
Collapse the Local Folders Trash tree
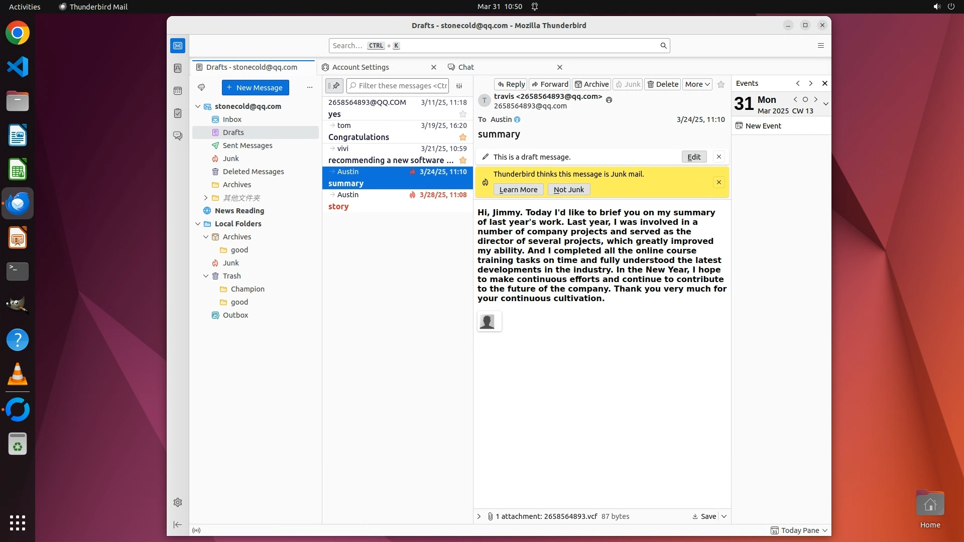tap(205, 276)
